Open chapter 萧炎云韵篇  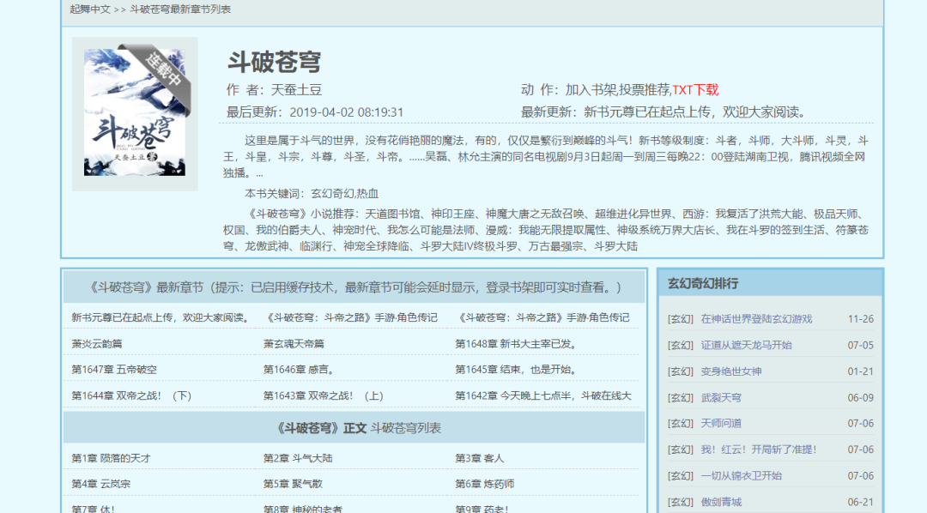[97, 344]
